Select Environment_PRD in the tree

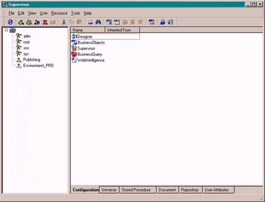[38, 66]
